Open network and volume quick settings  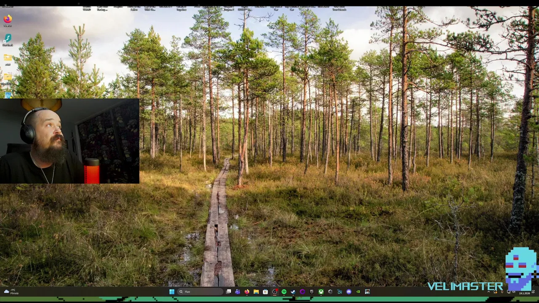pos(511,292)
